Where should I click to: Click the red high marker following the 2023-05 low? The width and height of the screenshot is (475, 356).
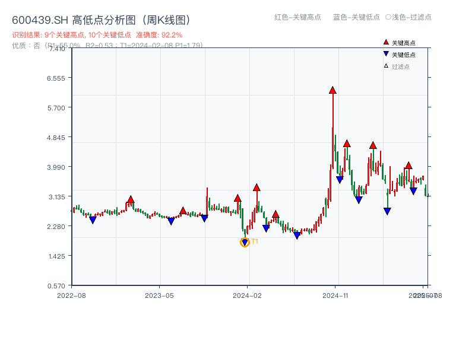coord(183,211)
